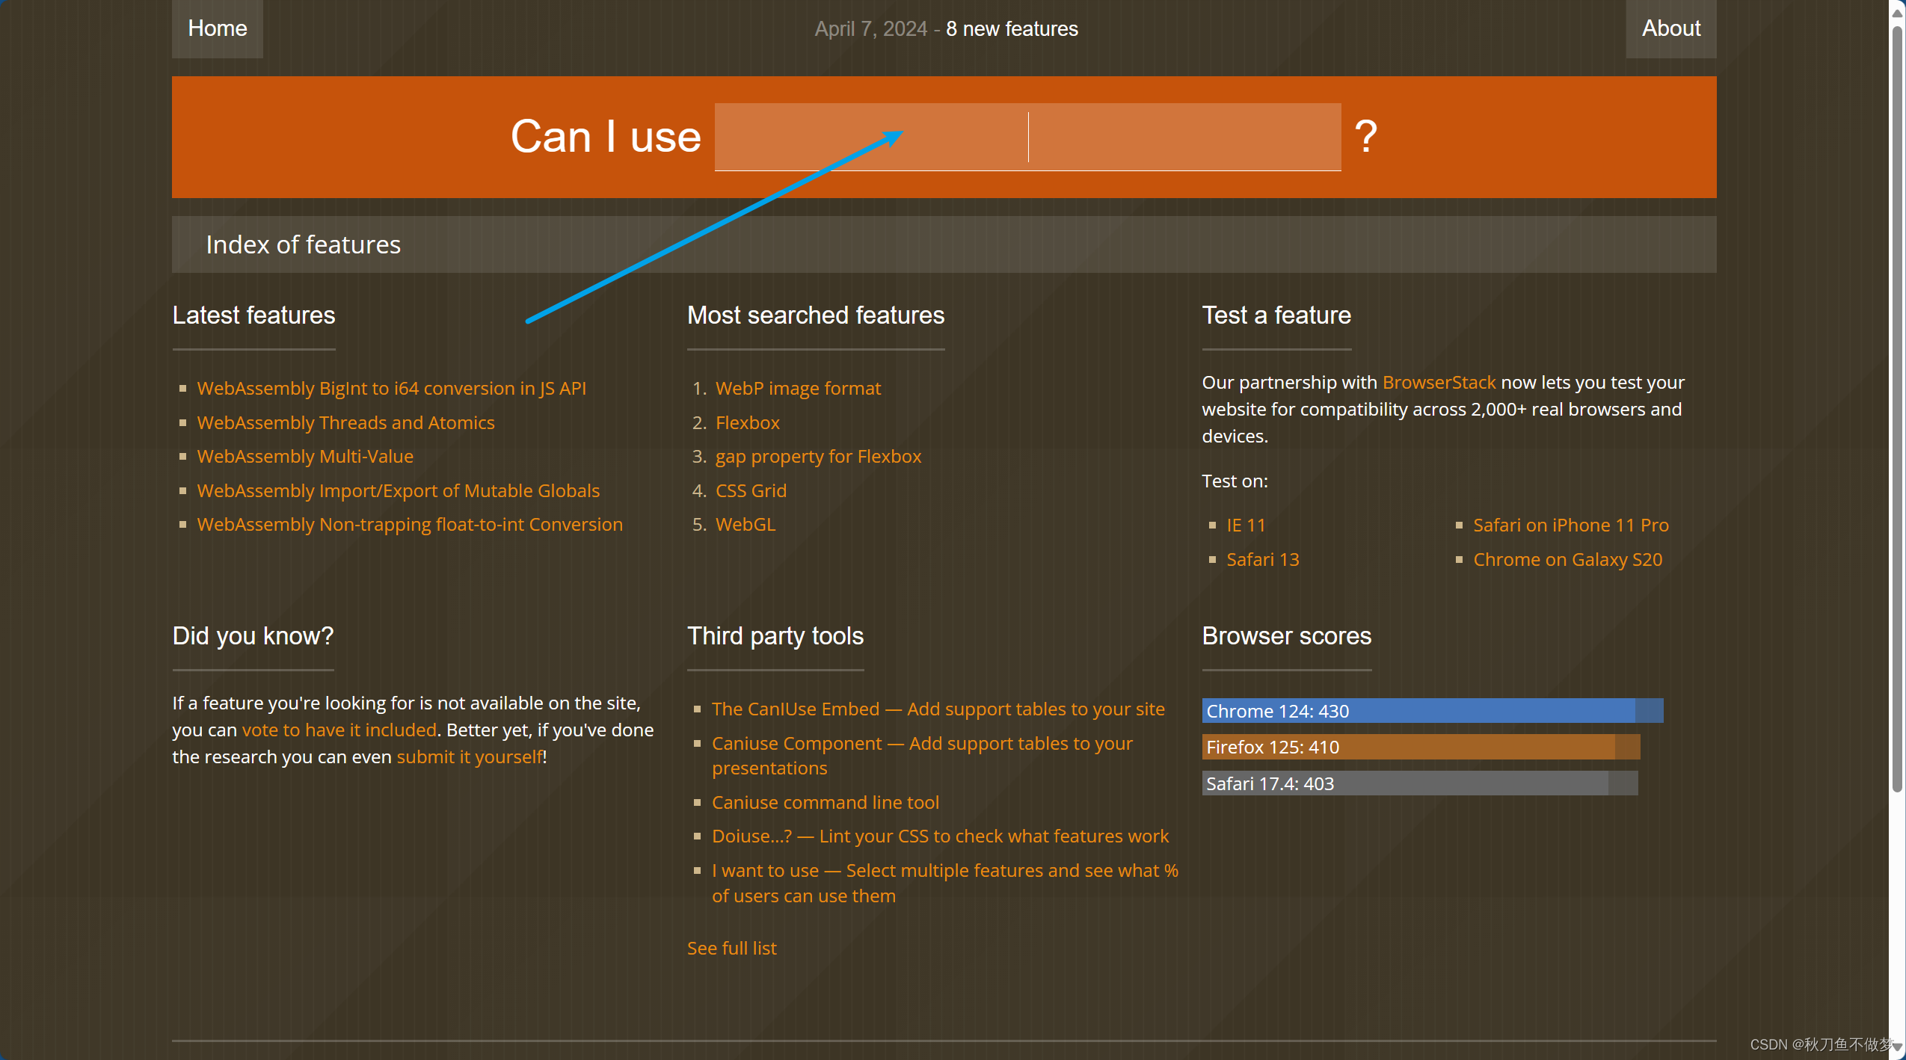Test on Chrome on Galaxy S20
Screen dimensions: 1906x1060
1567,559
